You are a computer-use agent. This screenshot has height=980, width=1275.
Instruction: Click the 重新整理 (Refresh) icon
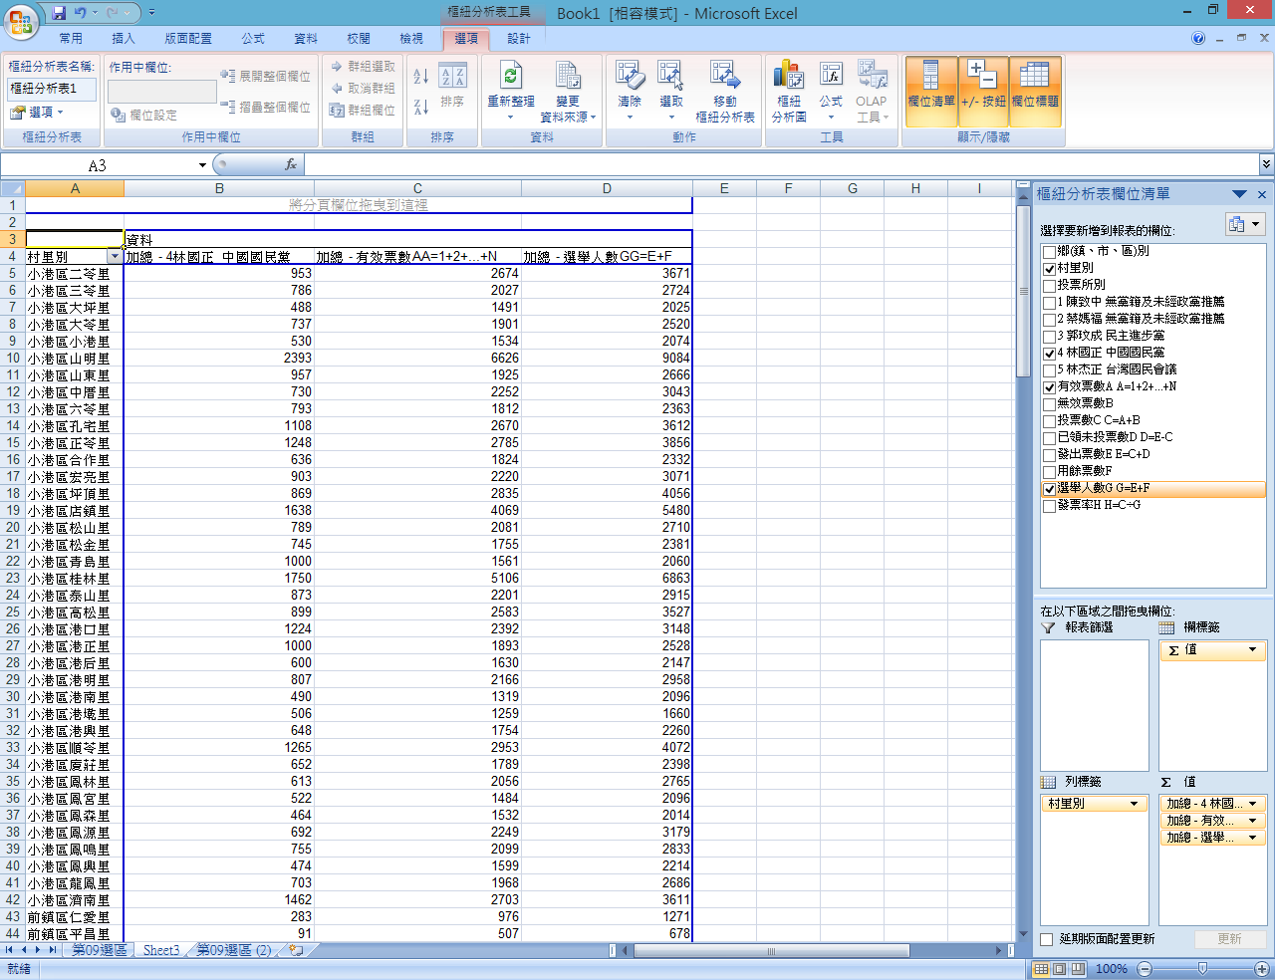point(510,78)
